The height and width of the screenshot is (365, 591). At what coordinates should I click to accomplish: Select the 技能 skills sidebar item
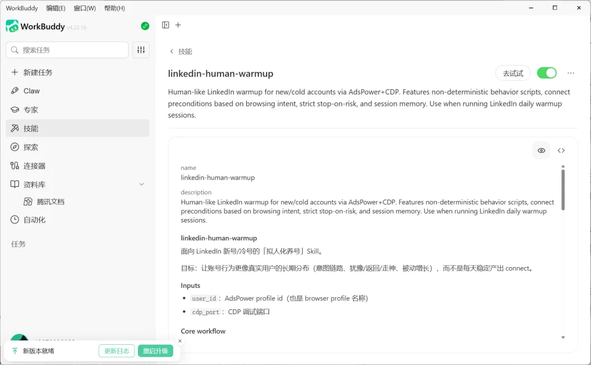(x=78, y=128)
